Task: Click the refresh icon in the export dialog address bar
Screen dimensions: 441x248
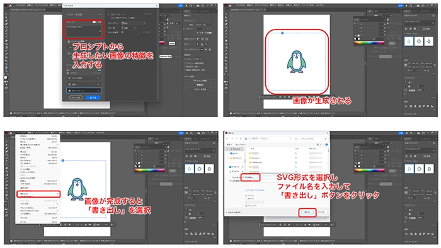Action: (x=296, y=138)
